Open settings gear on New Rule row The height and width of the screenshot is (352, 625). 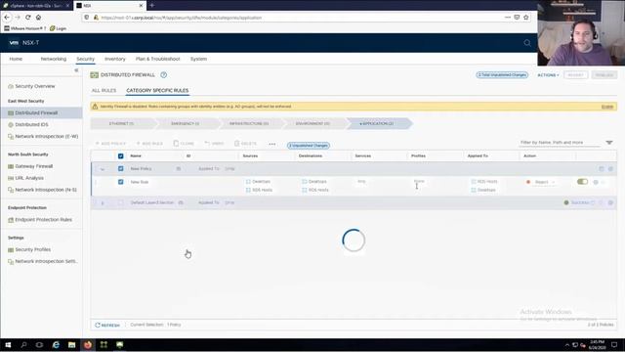596,182
